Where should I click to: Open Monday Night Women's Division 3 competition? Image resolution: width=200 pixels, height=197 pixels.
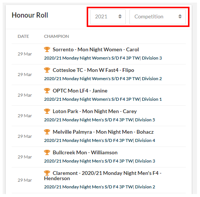(103, 58)
